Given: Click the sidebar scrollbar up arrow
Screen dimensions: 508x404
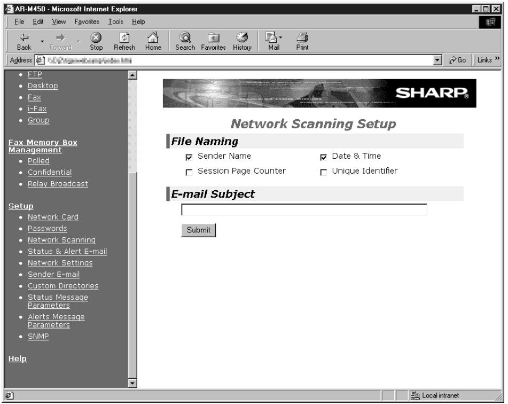Looking at the screenshot, I should pos(132,75).
